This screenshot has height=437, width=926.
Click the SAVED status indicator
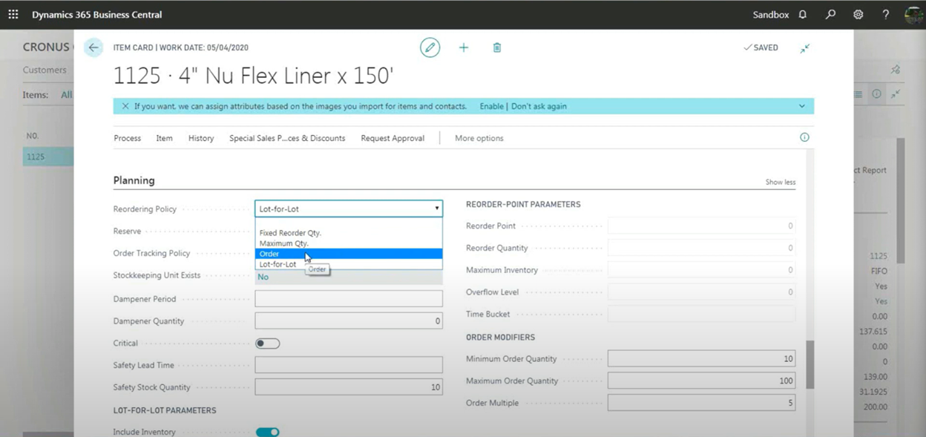point(761,47)
